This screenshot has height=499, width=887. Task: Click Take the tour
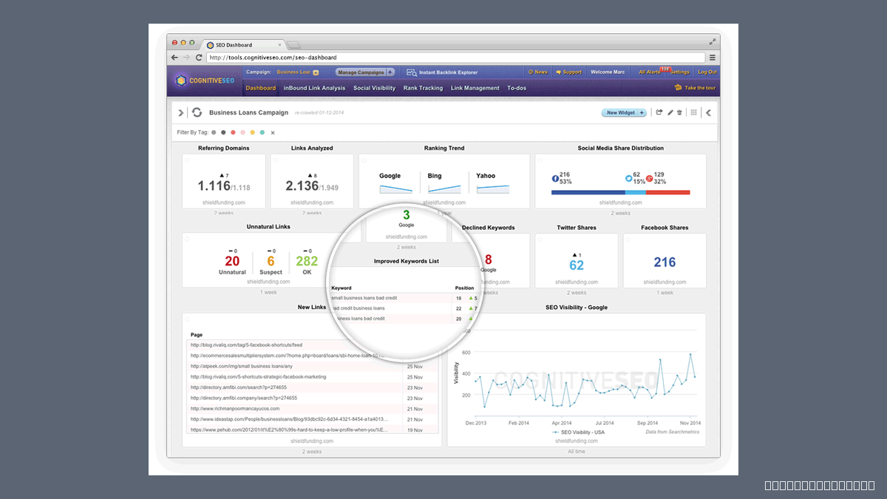coord(695,88)
